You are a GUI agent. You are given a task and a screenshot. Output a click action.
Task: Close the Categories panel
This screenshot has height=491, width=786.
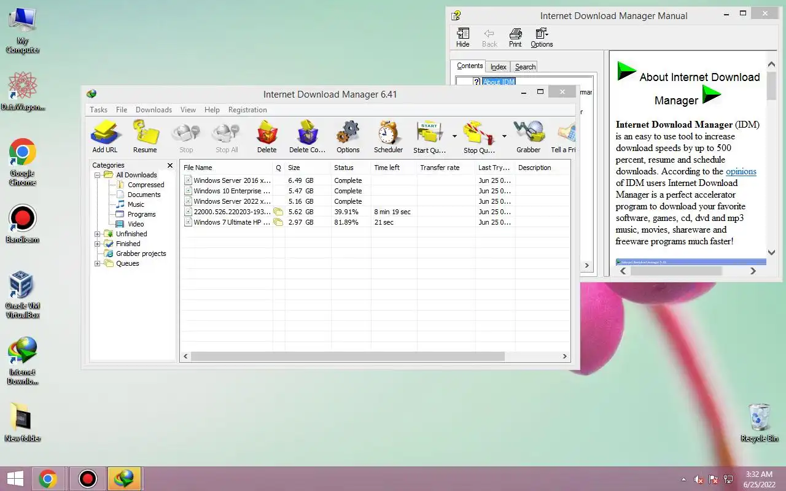tap(170, 165)
